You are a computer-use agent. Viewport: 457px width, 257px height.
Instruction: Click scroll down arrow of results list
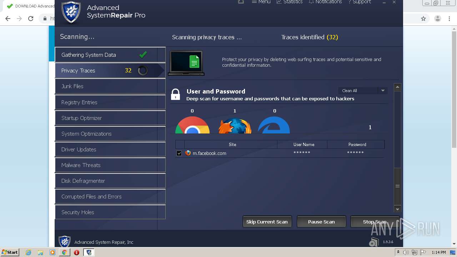(397, 209)
